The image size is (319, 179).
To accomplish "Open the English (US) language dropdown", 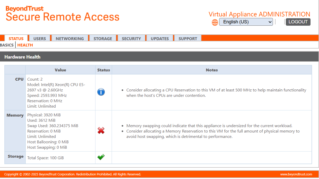I will pyautogui.click(x=246, y=22).
